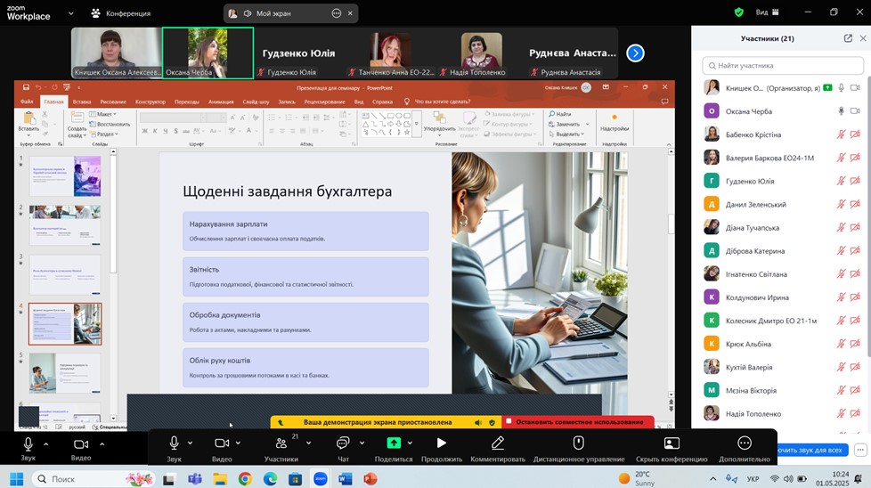Screen dimensions: 871x488
Task: Click the Italic formatting button
Action: [x=155, y=131]
